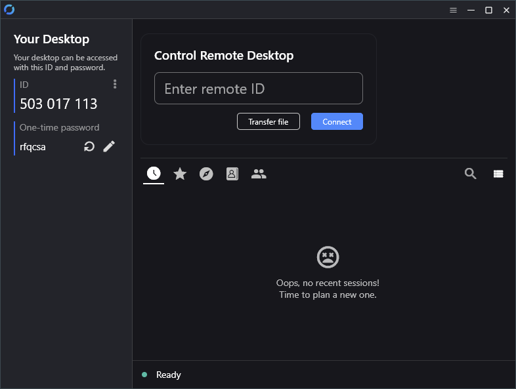516x389 pixels.
Task: Open the three-dot menu beside ID
Action: pos(115,84)
